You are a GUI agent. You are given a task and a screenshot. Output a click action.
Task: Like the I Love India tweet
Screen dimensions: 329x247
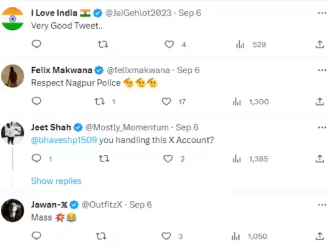pos(169,44)
